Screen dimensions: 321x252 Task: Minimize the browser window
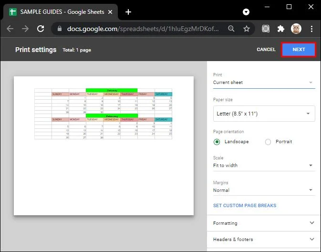[267, 7]
